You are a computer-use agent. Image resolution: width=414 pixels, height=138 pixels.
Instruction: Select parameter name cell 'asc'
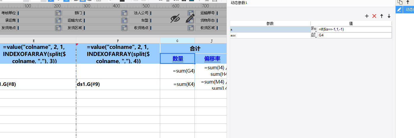(270, 35)
